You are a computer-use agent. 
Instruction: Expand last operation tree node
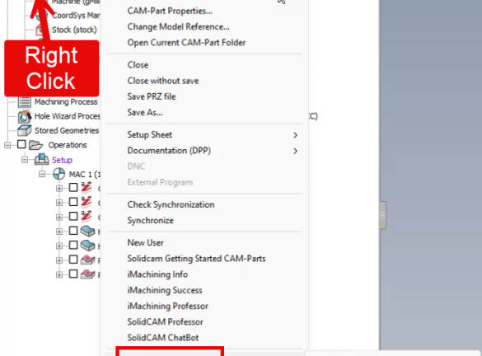59,275
